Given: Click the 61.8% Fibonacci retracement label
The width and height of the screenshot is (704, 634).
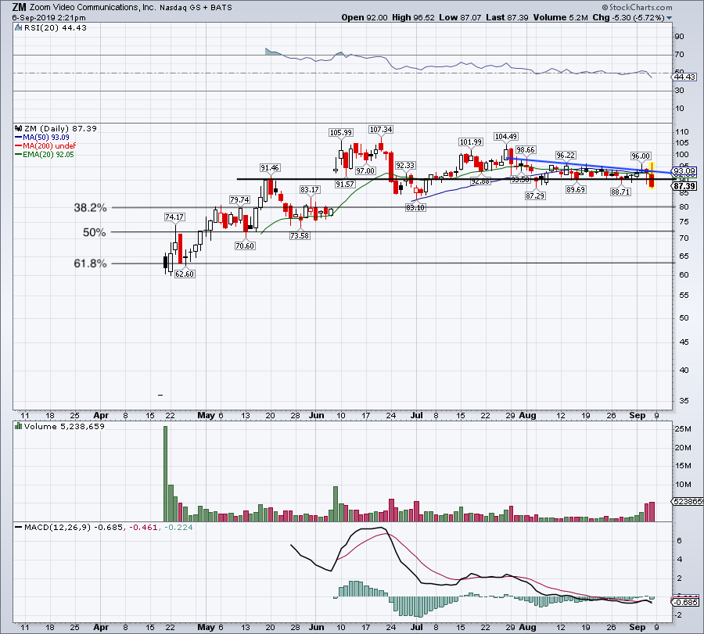Looking at the screenshot, I should pos(90,263).
